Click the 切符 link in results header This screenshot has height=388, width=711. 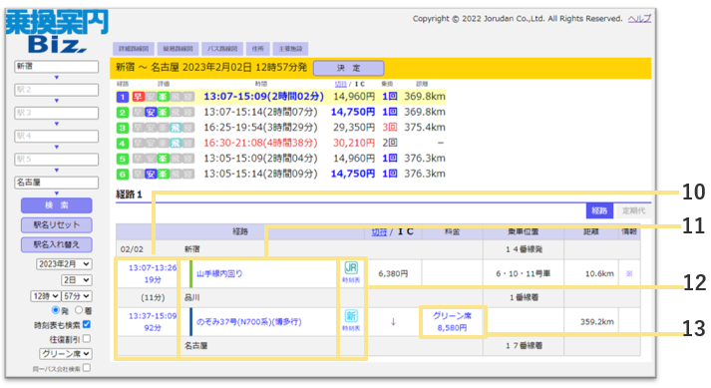(x=340, y=84)
